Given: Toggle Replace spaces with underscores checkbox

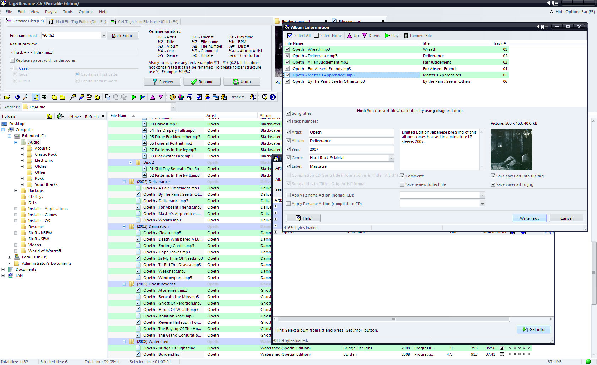Looking at the screenshot, I should pyautogui.click(x=12, y=60).
